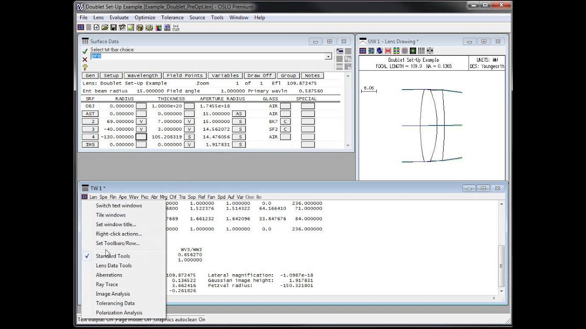Click the Save lens floppy disk icon
The image size is (586, 329).
pos(114,27)
